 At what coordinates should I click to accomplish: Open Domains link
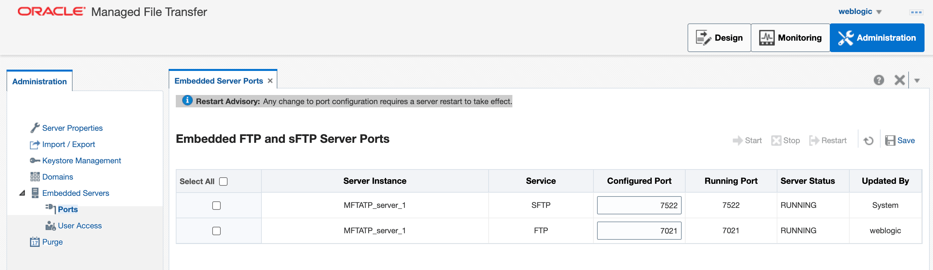click(x=58, y=177)
